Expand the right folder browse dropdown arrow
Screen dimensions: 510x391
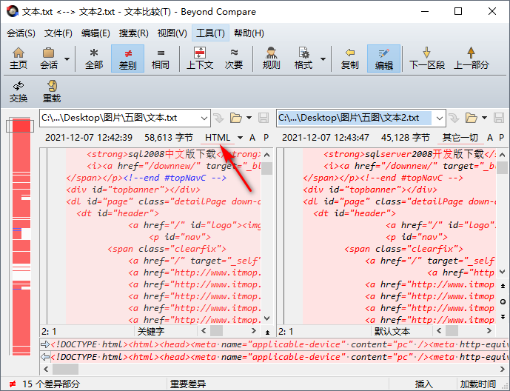tap(485, 118)
